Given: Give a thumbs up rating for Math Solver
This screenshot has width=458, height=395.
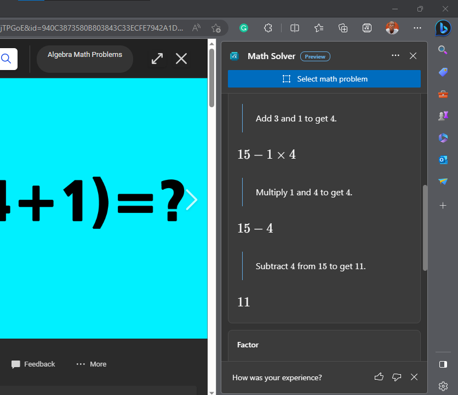Looking at the screenshot, I should (x=379, y=377).
